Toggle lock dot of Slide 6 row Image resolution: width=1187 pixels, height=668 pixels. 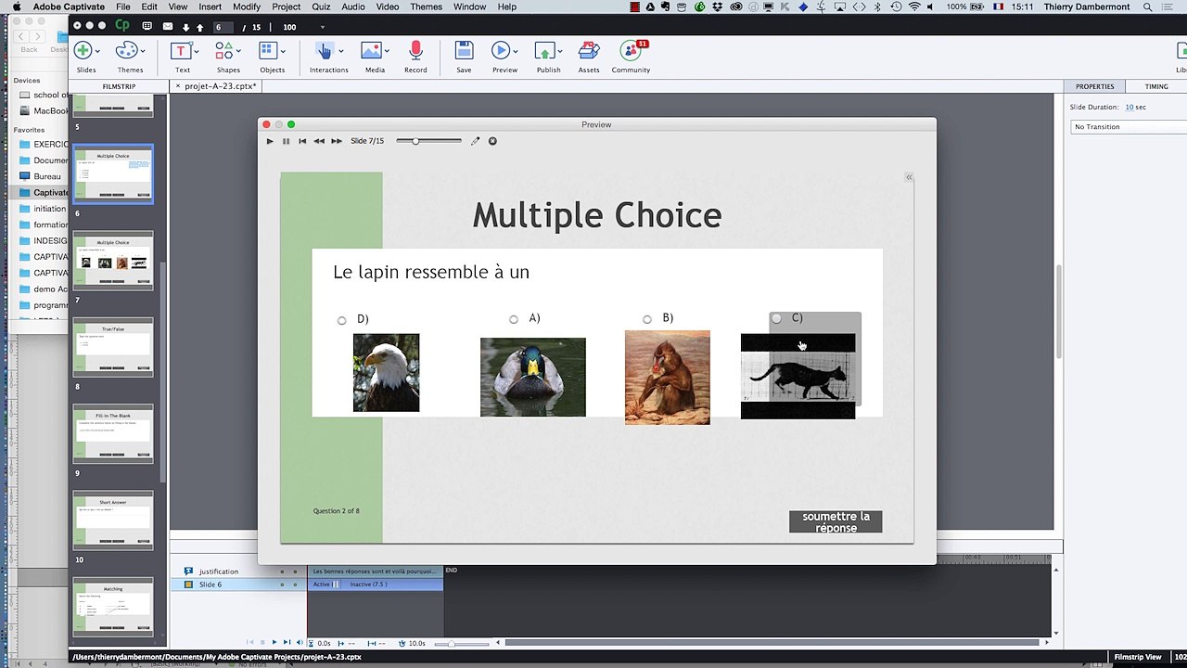coord(295,584)
